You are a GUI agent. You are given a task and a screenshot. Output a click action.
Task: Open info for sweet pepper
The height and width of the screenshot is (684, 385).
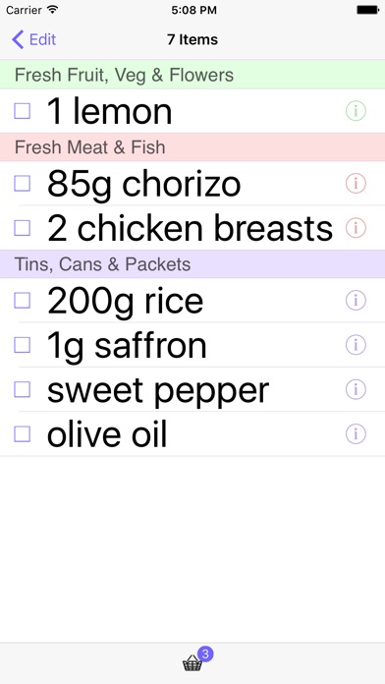pos(356,389)
